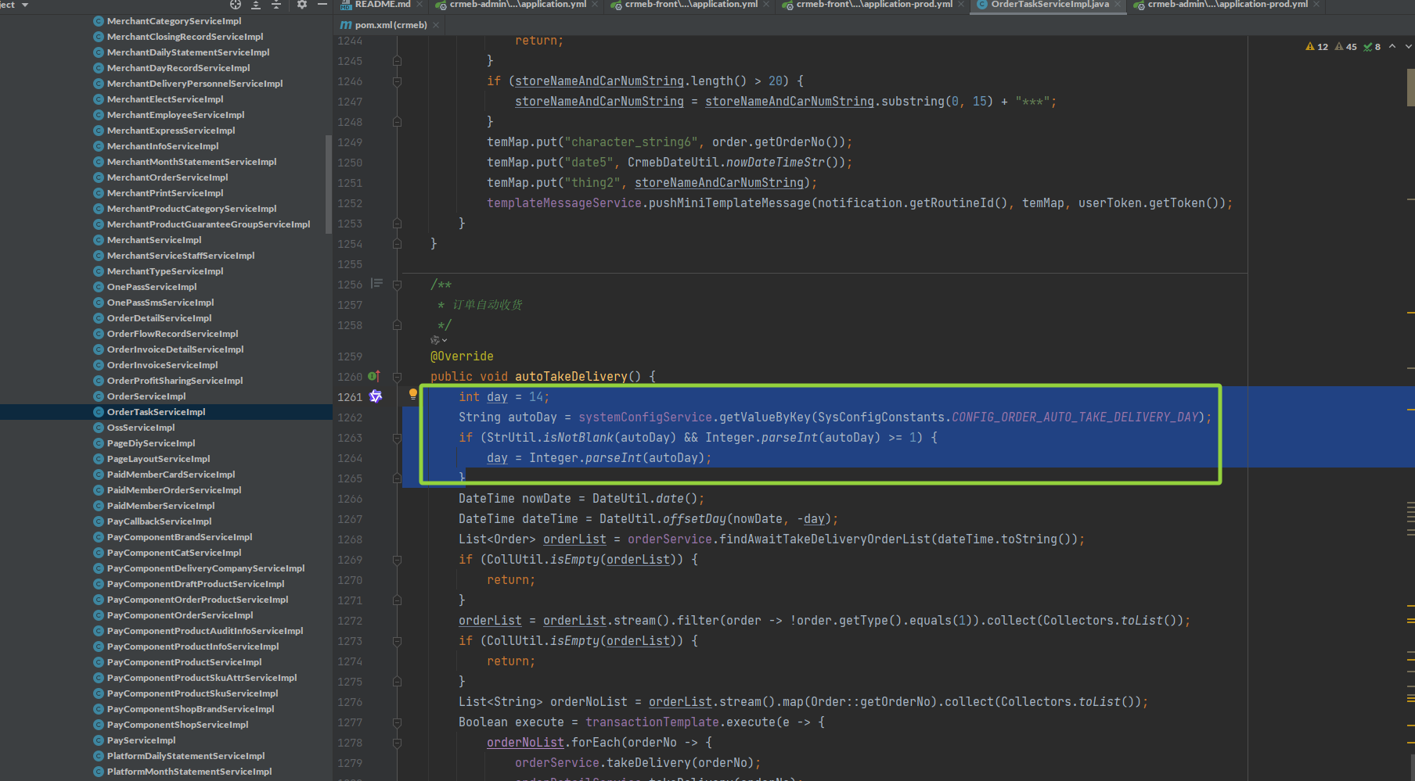Click the Collapse All project tree icon
Image resolution: width=1415 pixels, height=781 pixels.
276,5
